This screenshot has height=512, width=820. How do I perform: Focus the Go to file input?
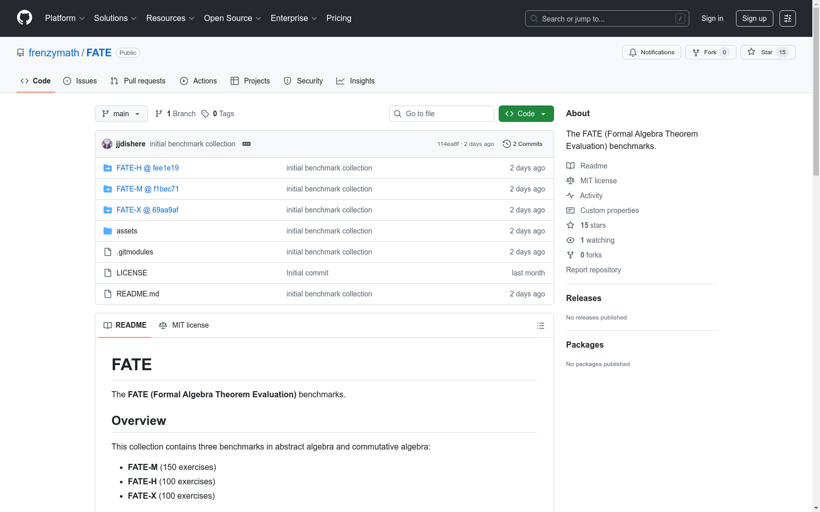442,114
